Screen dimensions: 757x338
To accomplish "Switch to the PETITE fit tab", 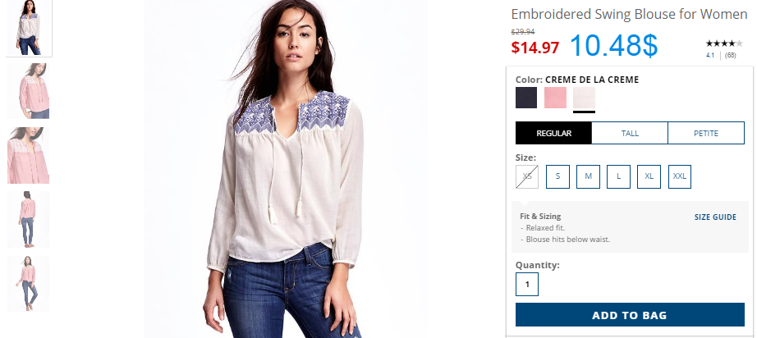I will (706, 133).
